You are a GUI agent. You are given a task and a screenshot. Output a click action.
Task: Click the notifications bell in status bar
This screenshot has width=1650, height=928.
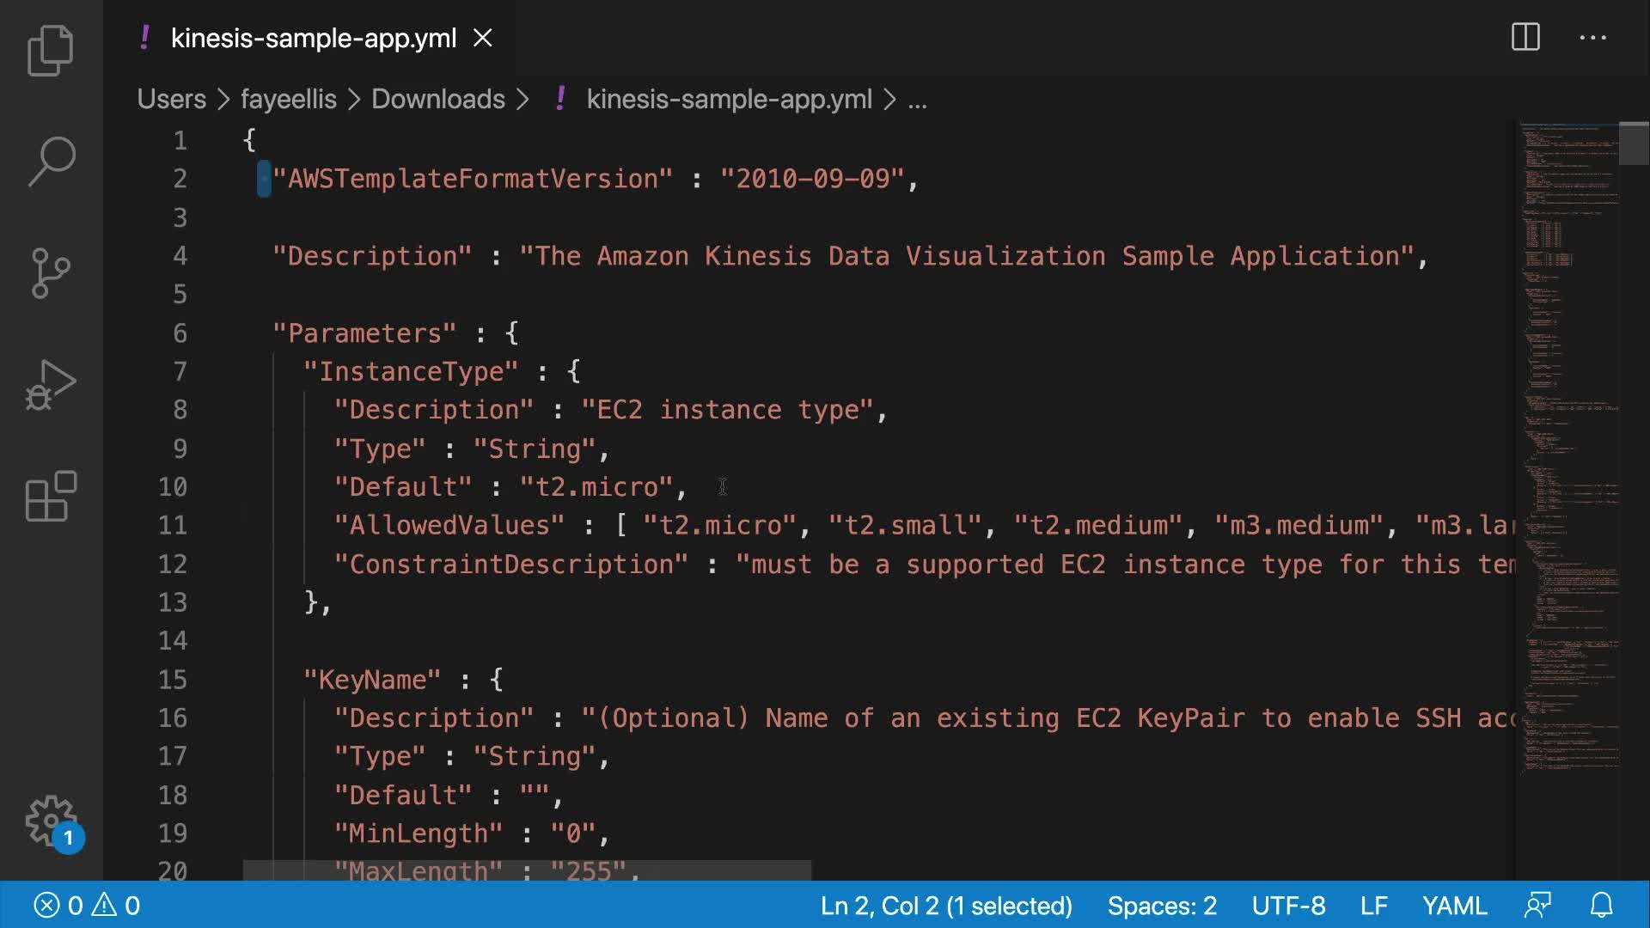pos(1601,906)
